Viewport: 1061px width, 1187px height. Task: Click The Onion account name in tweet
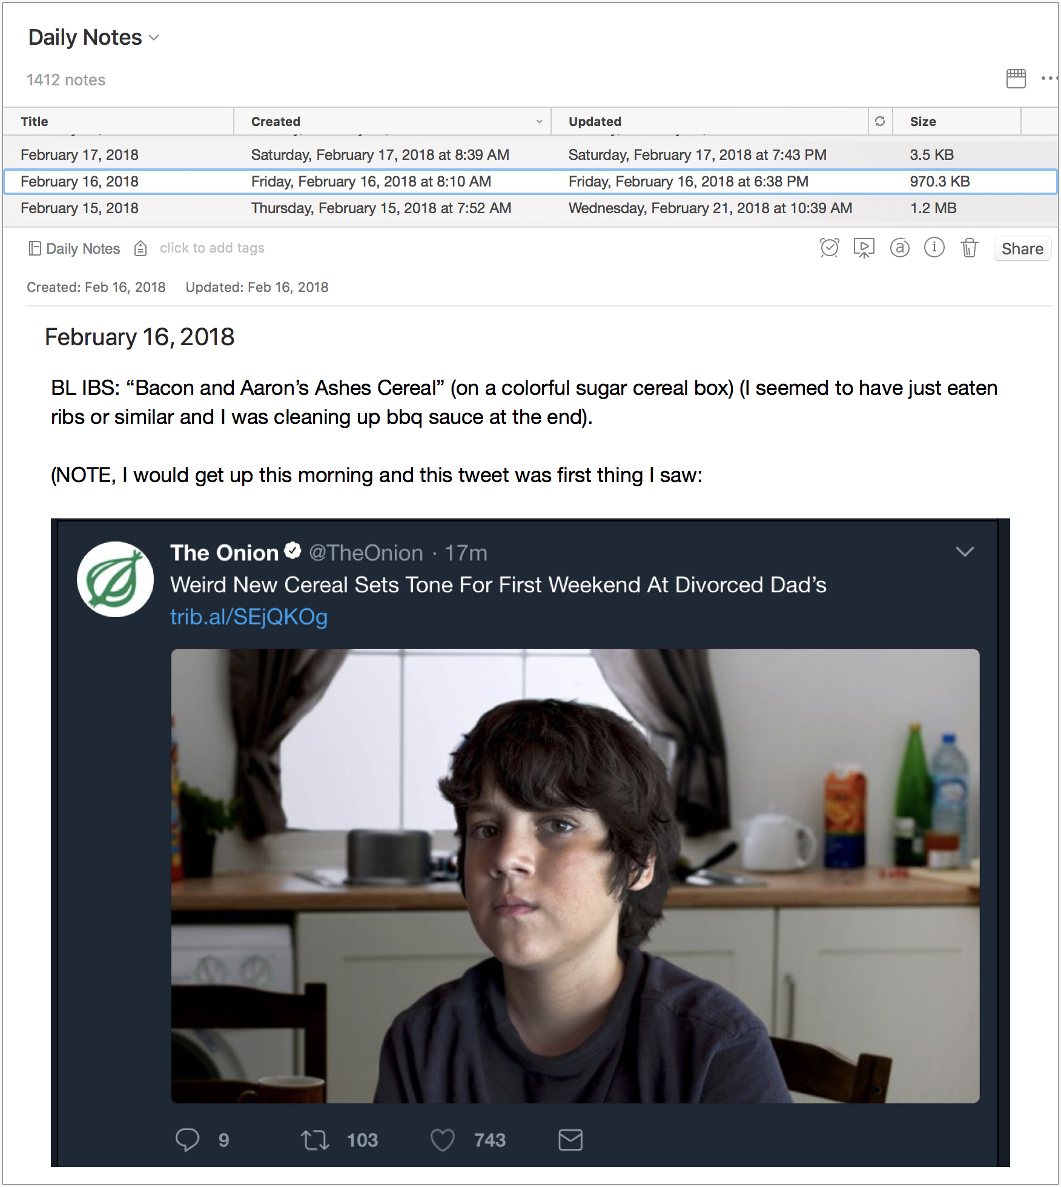click(x=224, y=552)
